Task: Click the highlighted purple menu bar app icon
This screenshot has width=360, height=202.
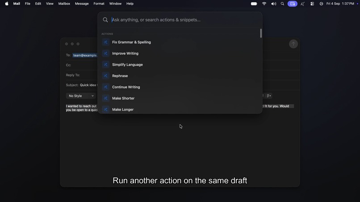Action: pyautogui.click(x=293, y=4)
